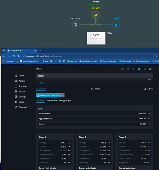Bookmark this page with the star icon

(157, 56)
